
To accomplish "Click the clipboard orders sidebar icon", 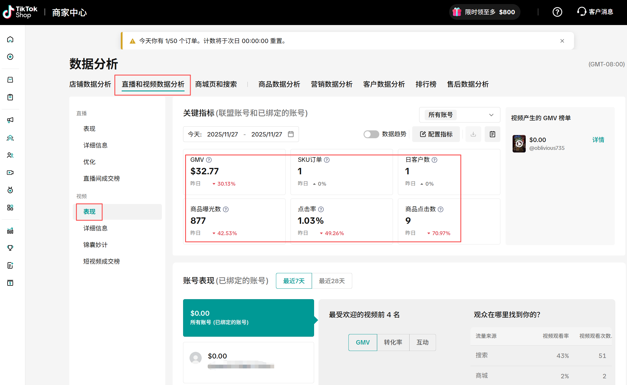I will click(x=10, y=97).
